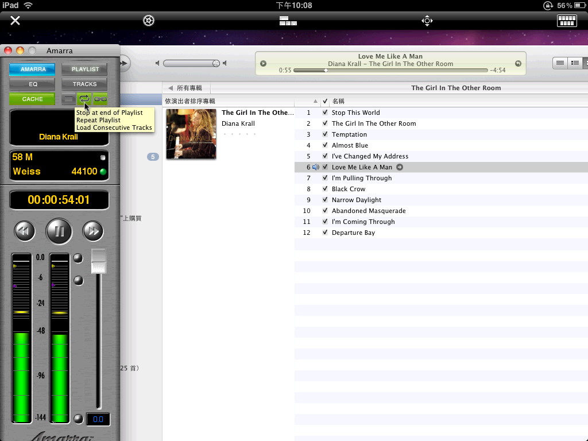Click the Amarra 00:00:54:01 time display
The width and height of the screenshot is (588, 441).
pos(59,200)
